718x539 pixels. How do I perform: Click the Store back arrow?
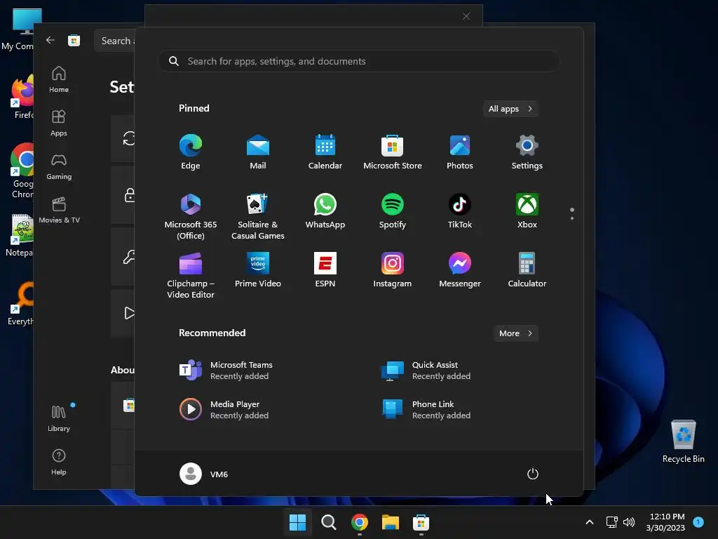click(x=50, y=40)
